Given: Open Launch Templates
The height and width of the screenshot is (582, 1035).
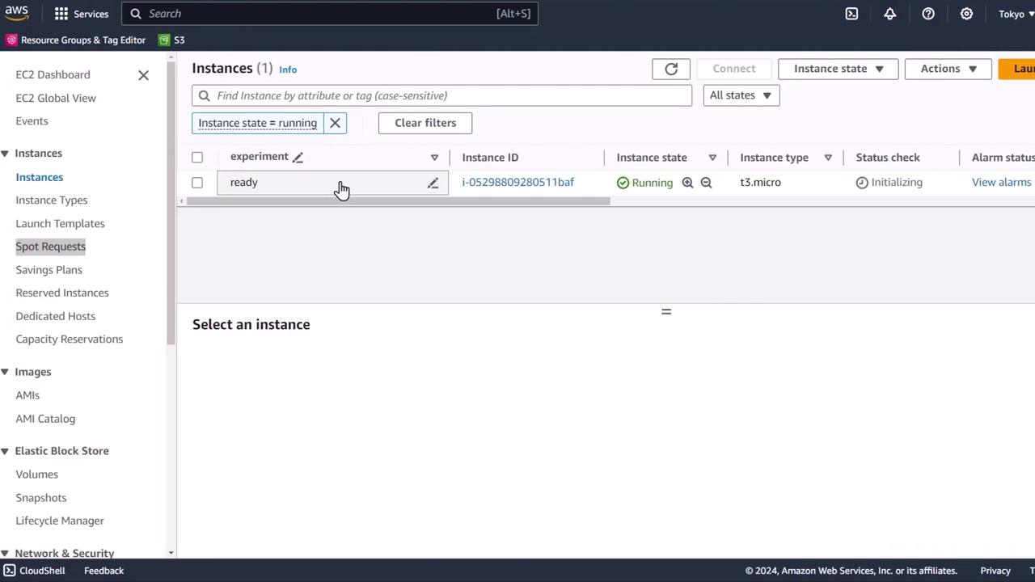Looking at the screenshot, I should [x=60, y=224].
